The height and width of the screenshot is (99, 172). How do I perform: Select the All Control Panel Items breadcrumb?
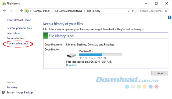[x=68, y=11]
